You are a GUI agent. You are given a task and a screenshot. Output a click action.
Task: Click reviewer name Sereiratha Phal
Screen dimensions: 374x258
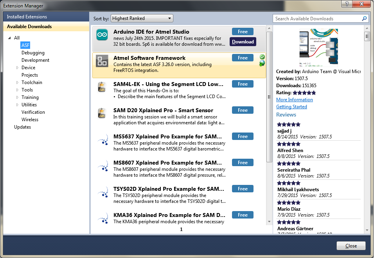click(294, 170)
